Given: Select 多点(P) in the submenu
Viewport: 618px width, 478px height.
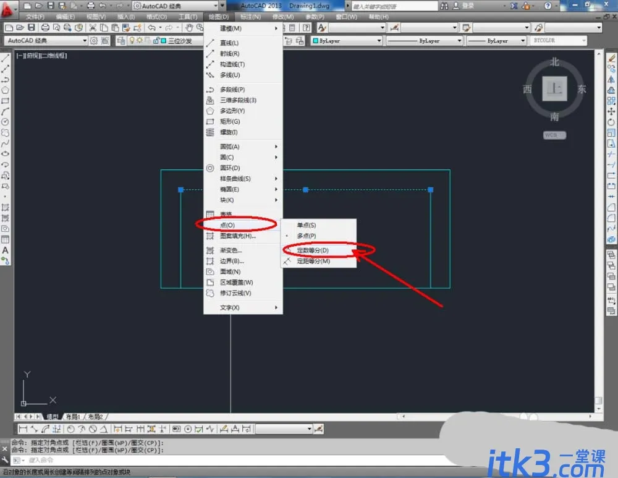Looking at the screenshot, I should (x=318, y=236).
